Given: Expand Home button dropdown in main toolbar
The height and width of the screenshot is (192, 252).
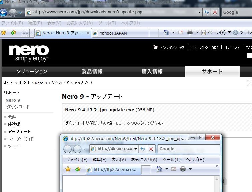Looking at the screenshot, I should pos(174,32).
